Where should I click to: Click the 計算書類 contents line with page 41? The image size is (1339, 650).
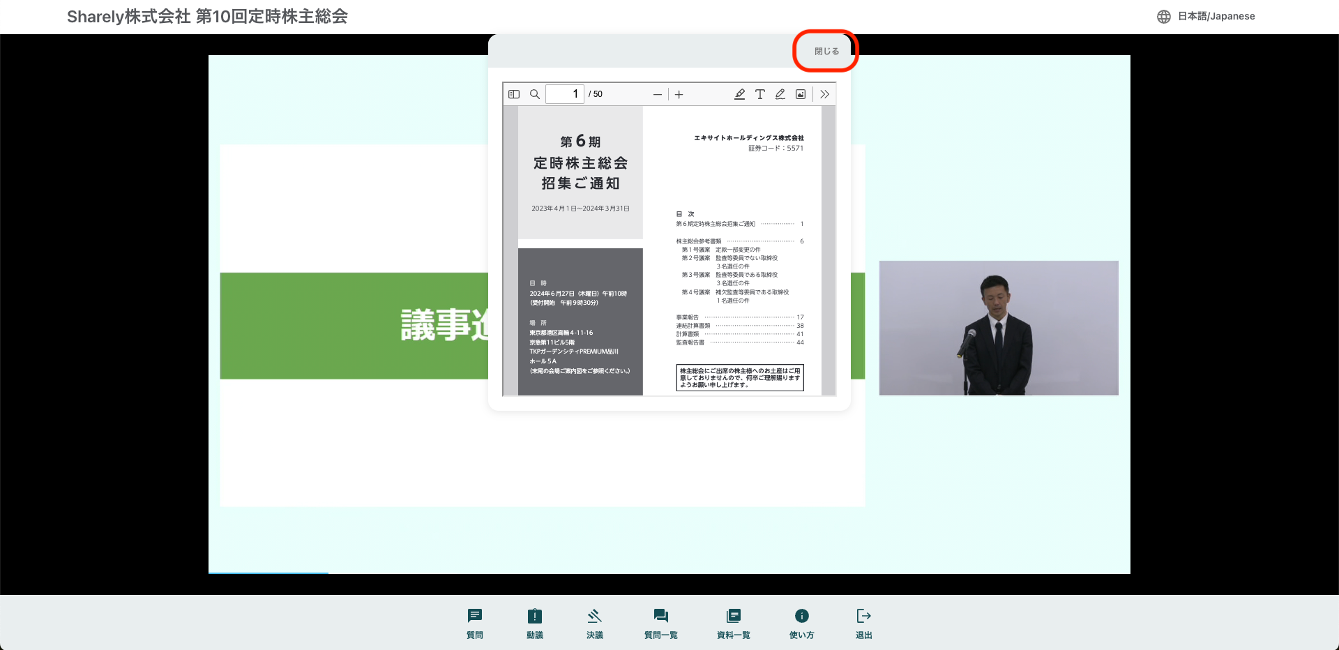(740, 334)
